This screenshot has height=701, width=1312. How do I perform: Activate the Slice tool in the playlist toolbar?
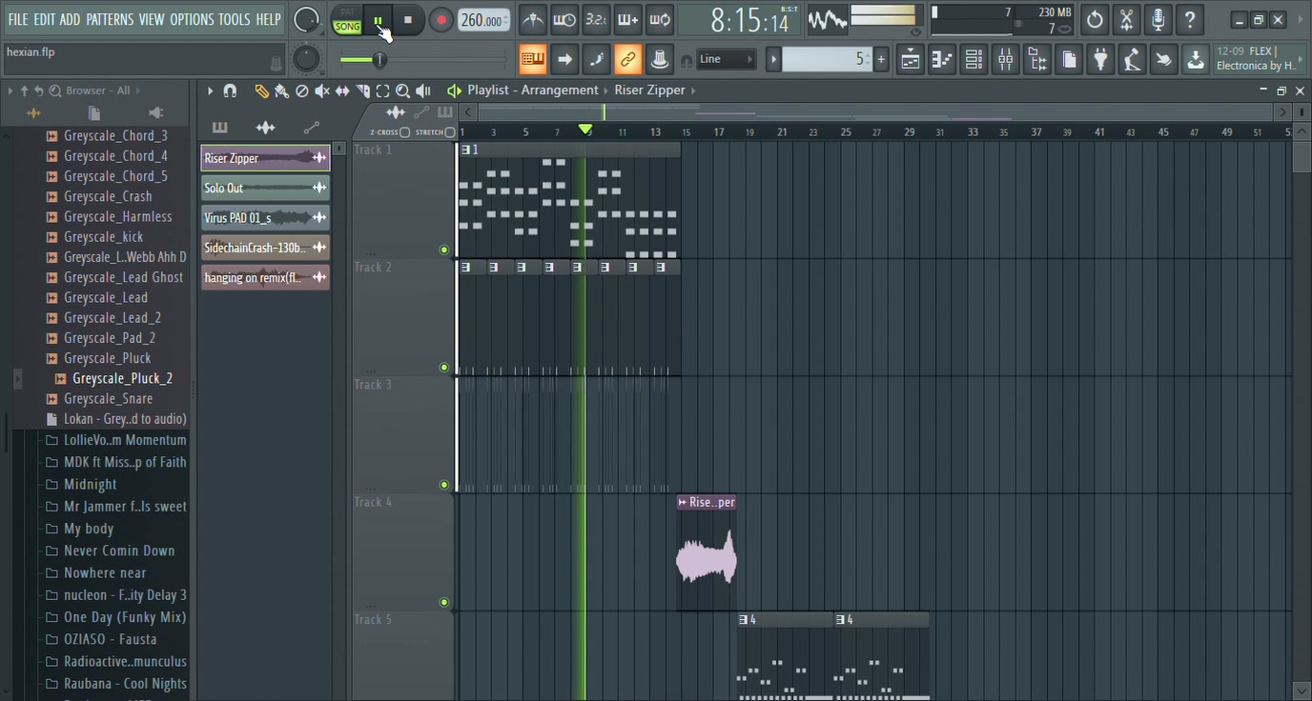coord(362,90)
